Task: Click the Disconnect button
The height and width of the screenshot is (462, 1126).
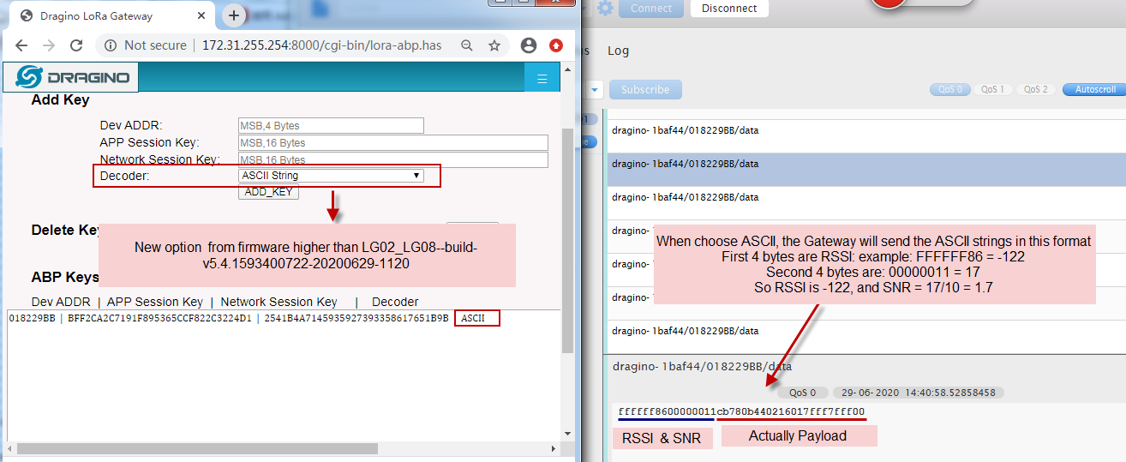Action: 729,9
